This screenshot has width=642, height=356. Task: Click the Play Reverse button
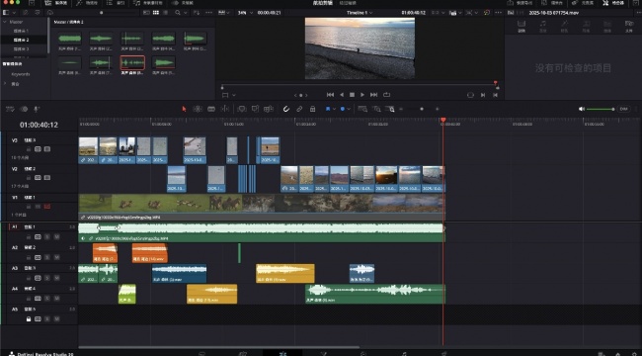pyautogui.click(x=341, y=95)
